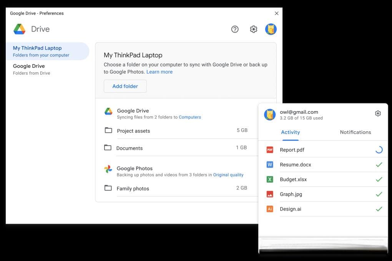Click the image icon for Graph.jpg
392x261 pixels.
pos(270,194)
